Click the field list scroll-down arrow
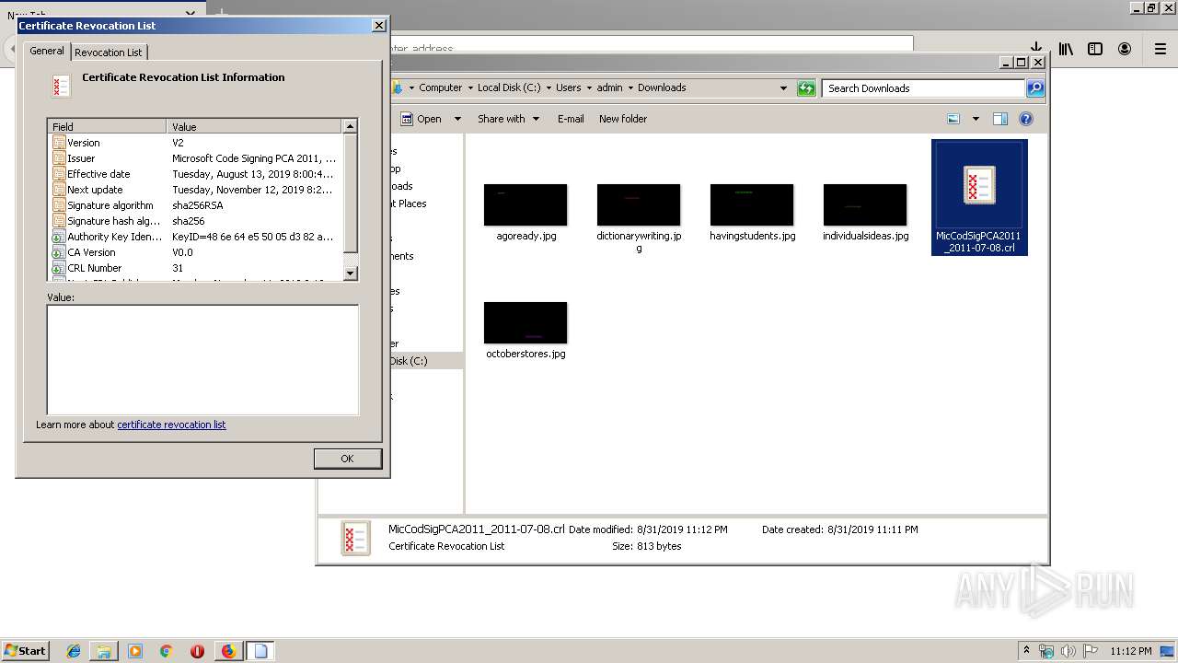The width and height of the screenshot is (1178, 663). (x=350, y=273)
